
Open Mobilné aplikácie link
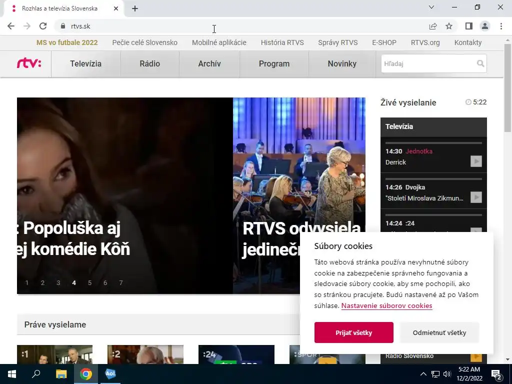219,42
